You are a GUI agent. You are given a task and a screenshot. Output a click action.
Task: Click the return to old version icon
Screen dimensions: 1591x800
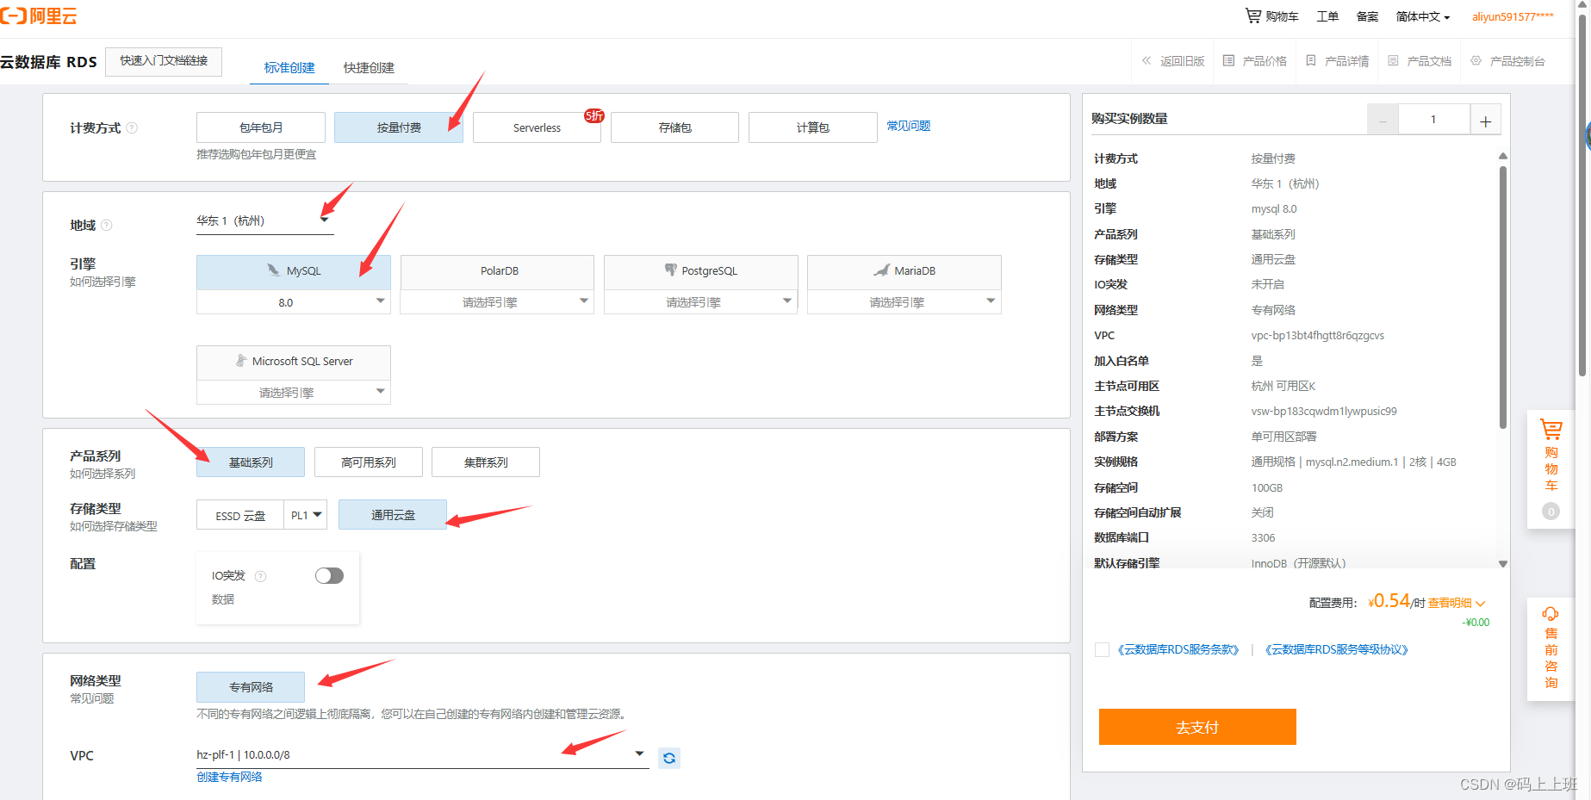pos(1147,60)
